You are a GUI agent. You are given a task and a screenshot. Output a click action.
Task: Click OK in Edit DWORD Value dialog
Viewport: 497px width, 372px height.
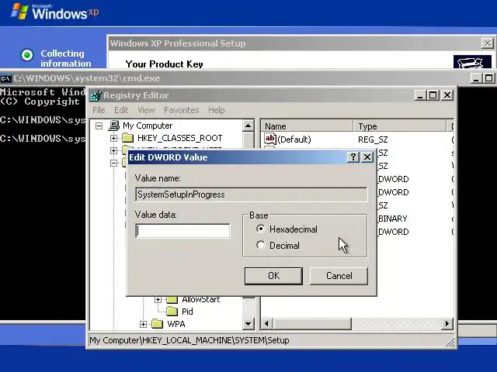[273, 276]
